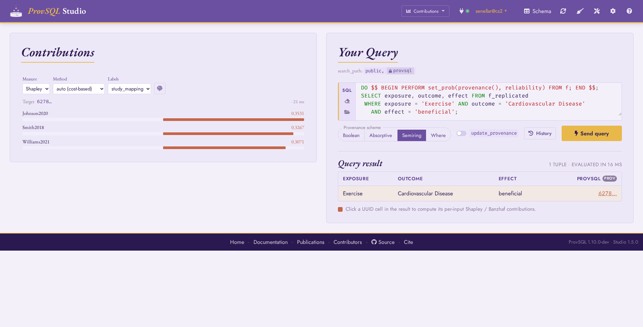Open the help question mark icon

(x=629, y=11)
